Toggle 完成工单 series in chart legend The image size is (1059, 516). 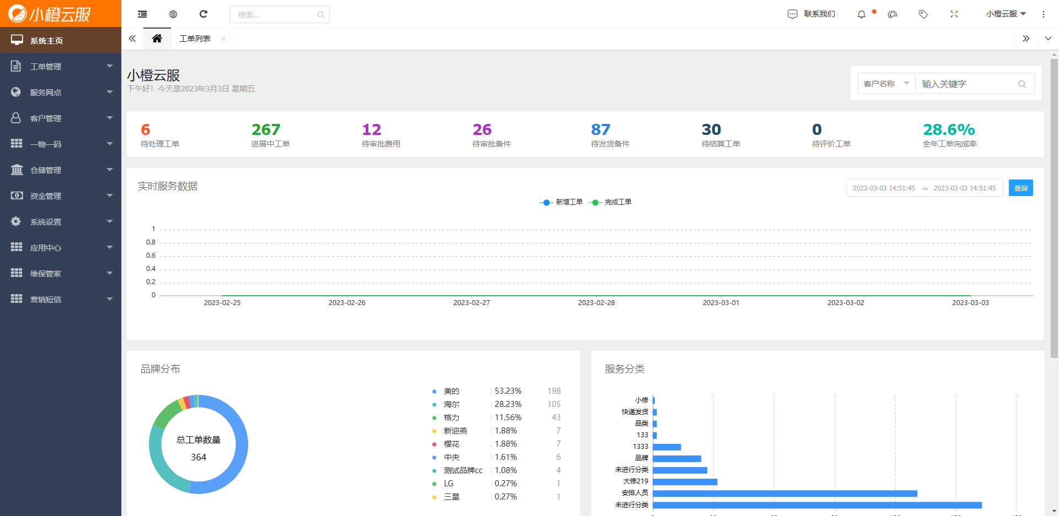tap(611, 202)
